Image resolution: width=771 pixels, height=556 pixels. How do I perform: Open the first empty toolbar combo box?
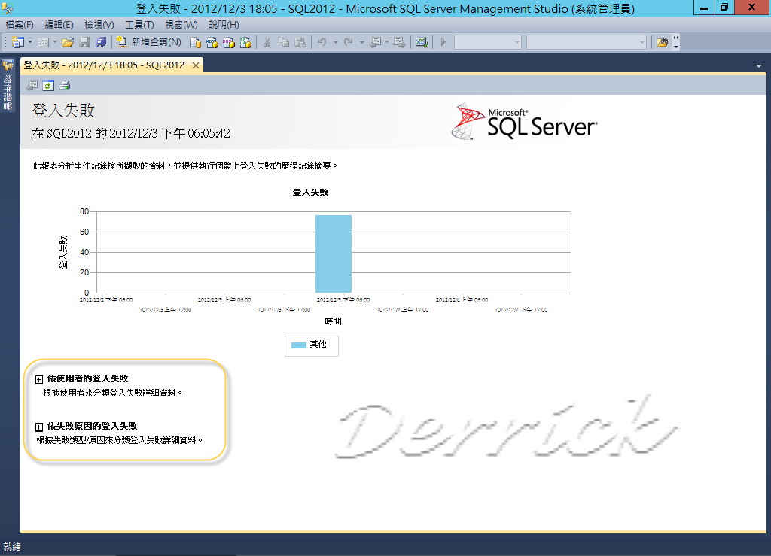tap(487, 43)
